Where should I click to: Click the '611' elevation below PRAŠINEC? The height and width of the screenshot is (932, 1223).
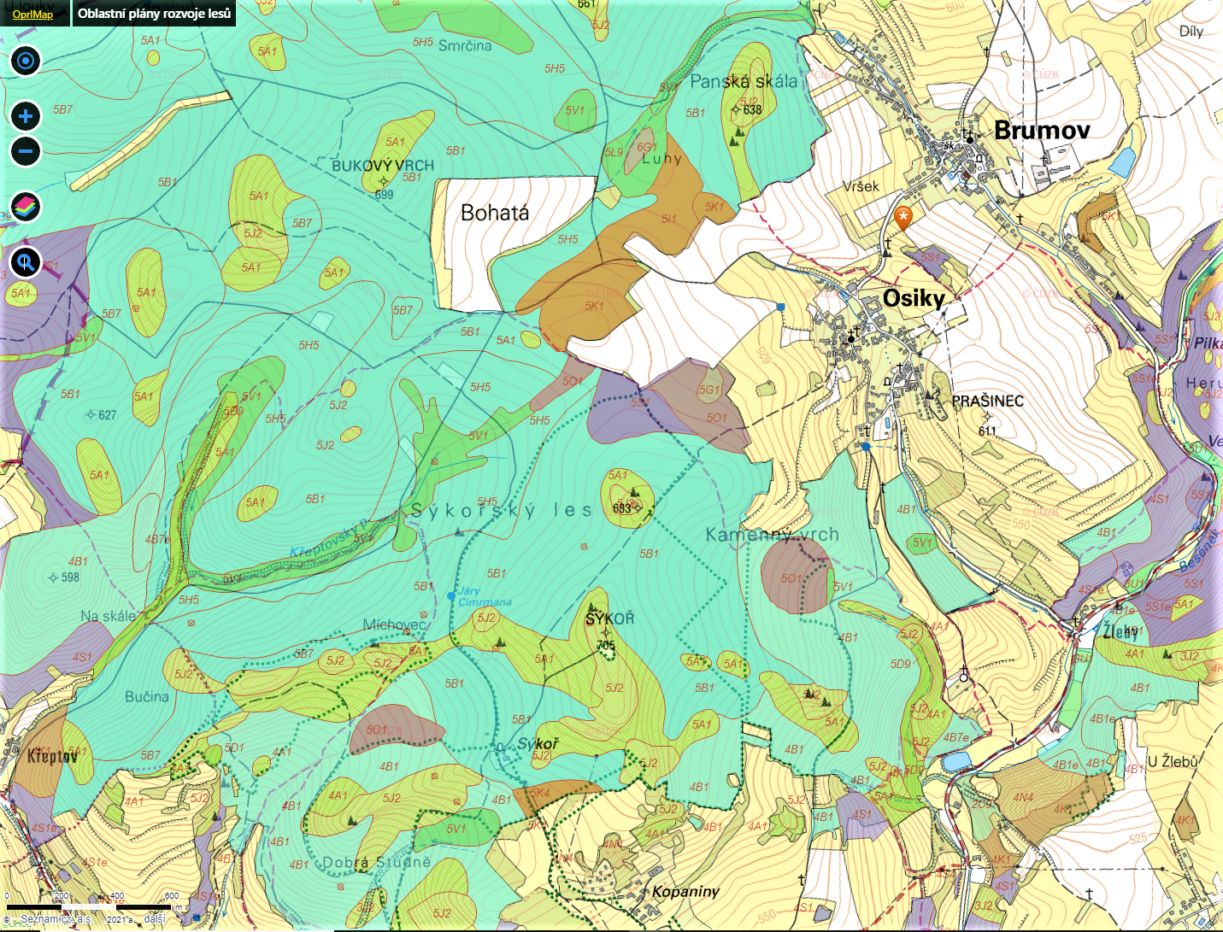(988, 431)
